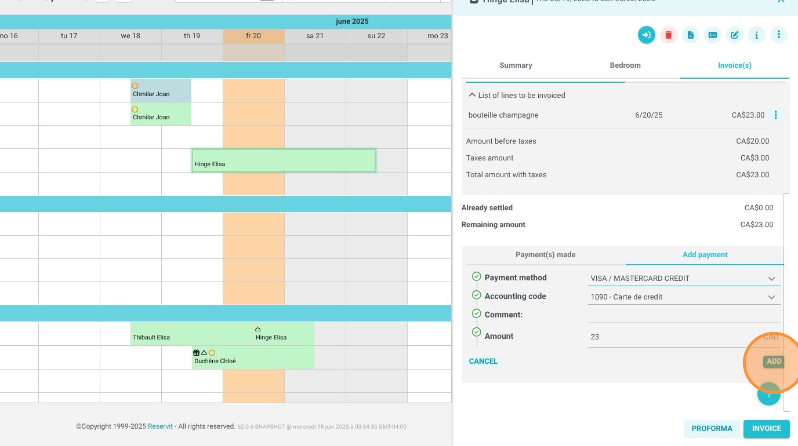Open the reservation toolbar's three-dot more menu
Image resolution: width=798 pixels, height=446 pixels.
[779, 35]
